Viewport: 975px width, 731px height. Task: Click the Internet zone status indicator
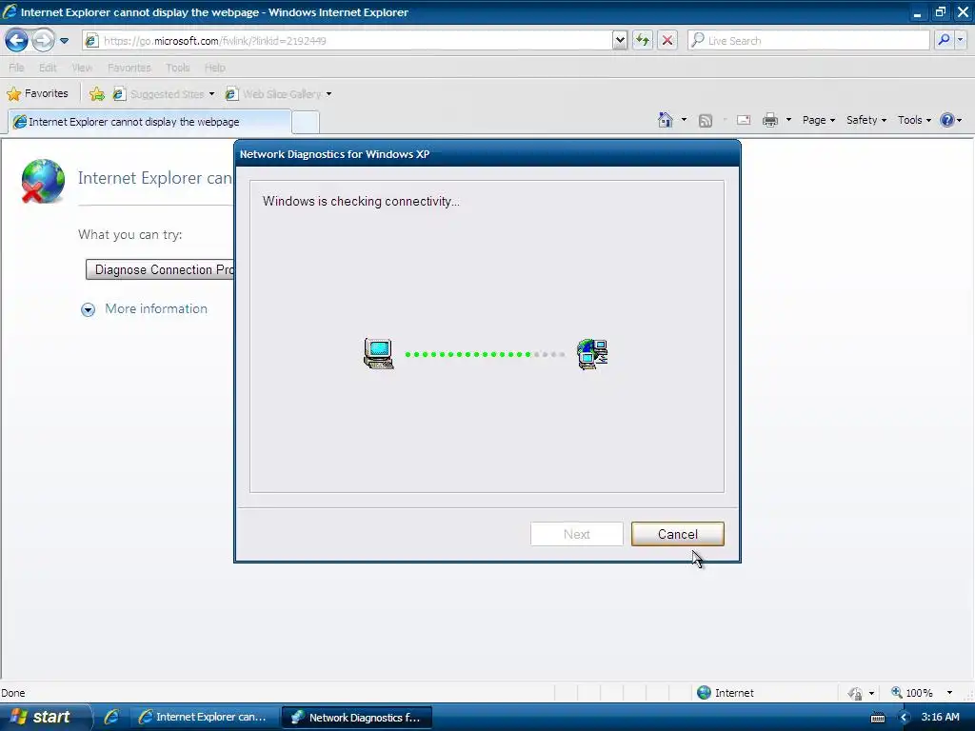725,693
